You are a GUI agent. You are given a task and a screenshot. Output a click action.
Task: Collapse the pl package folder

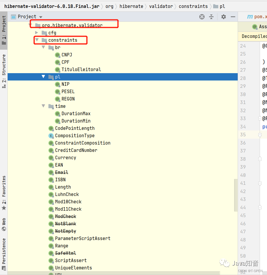click(43, 76)
